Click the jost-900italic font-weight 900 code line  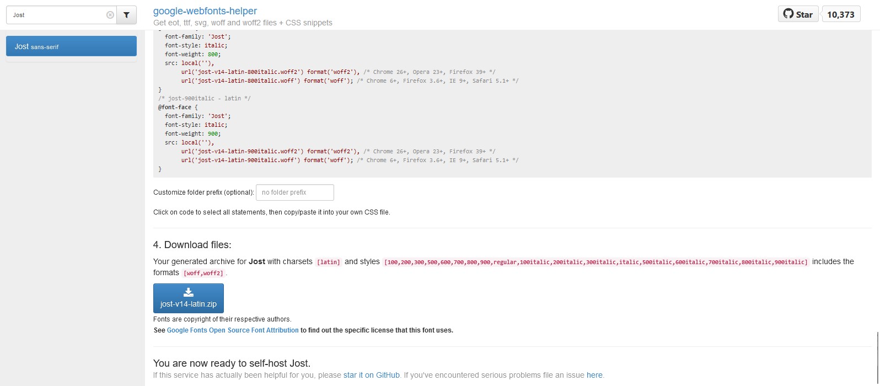tap(193, 133)
